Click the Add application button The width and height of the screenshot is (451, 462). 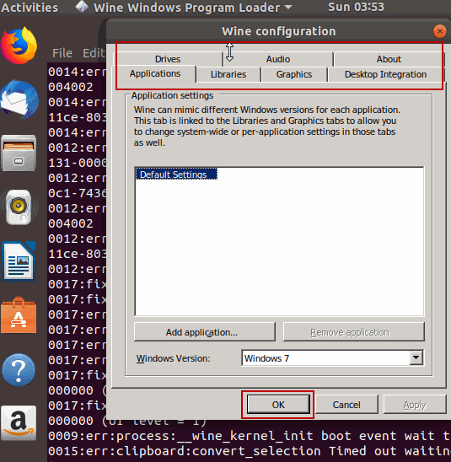click(x=205, y=332)
